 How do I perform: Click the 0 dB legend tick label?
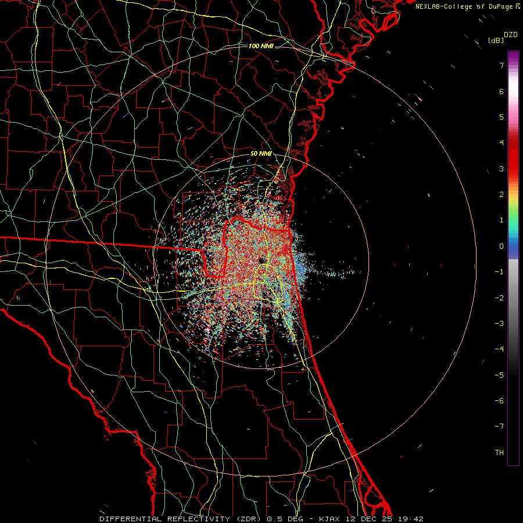point(501,246)
